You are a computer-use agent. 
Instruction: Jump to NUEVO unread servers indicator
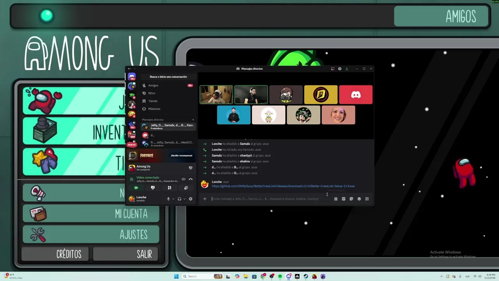point(132,145)
